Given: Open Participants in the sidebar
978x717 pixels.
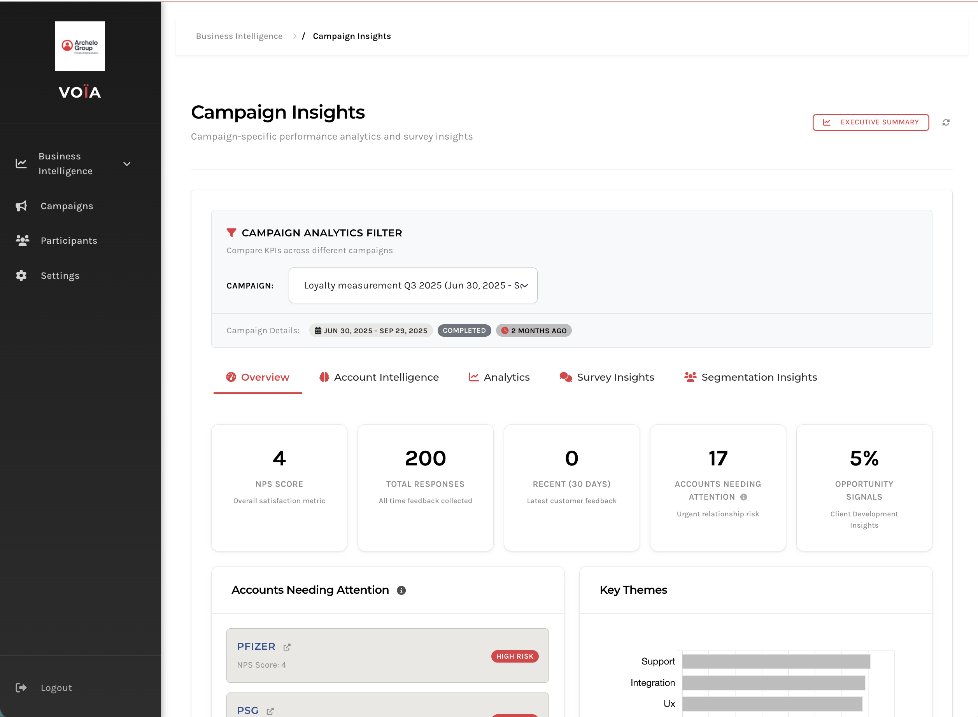Looking at the screenshot, I should click(x=68, y=240).
